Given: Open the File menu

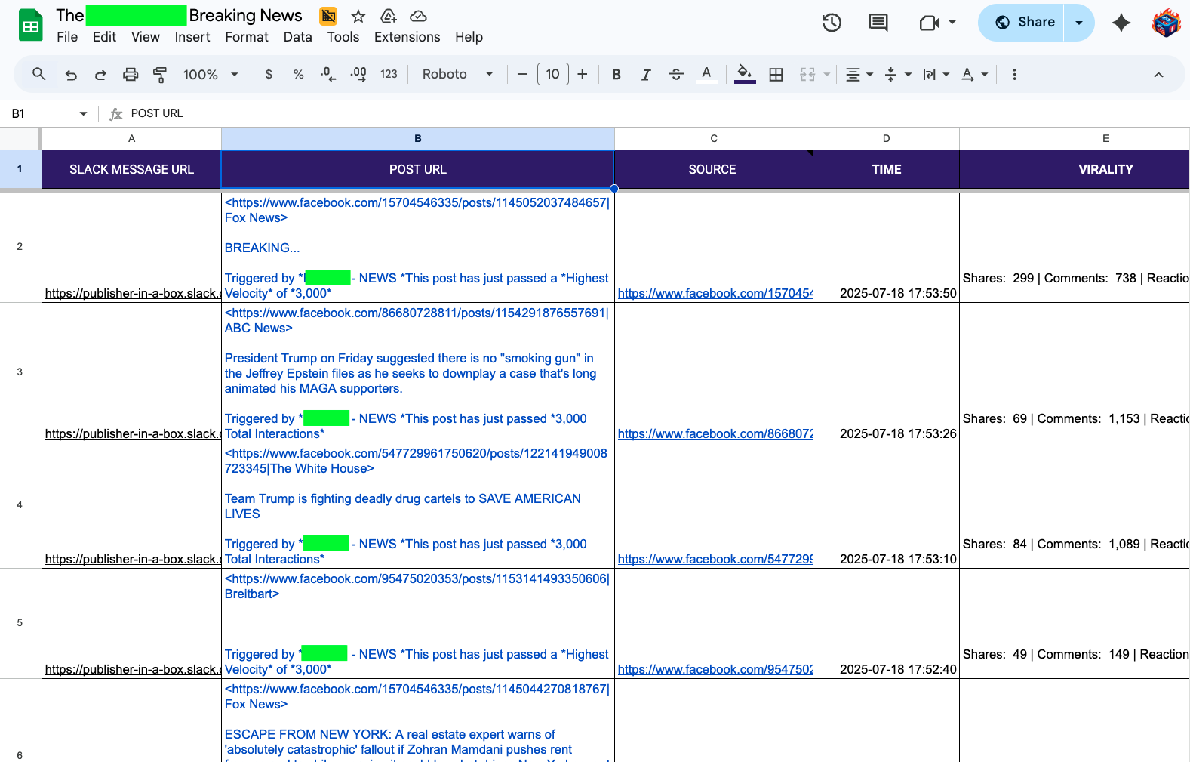Looking at the screenshot, I should tap(67, 37).
